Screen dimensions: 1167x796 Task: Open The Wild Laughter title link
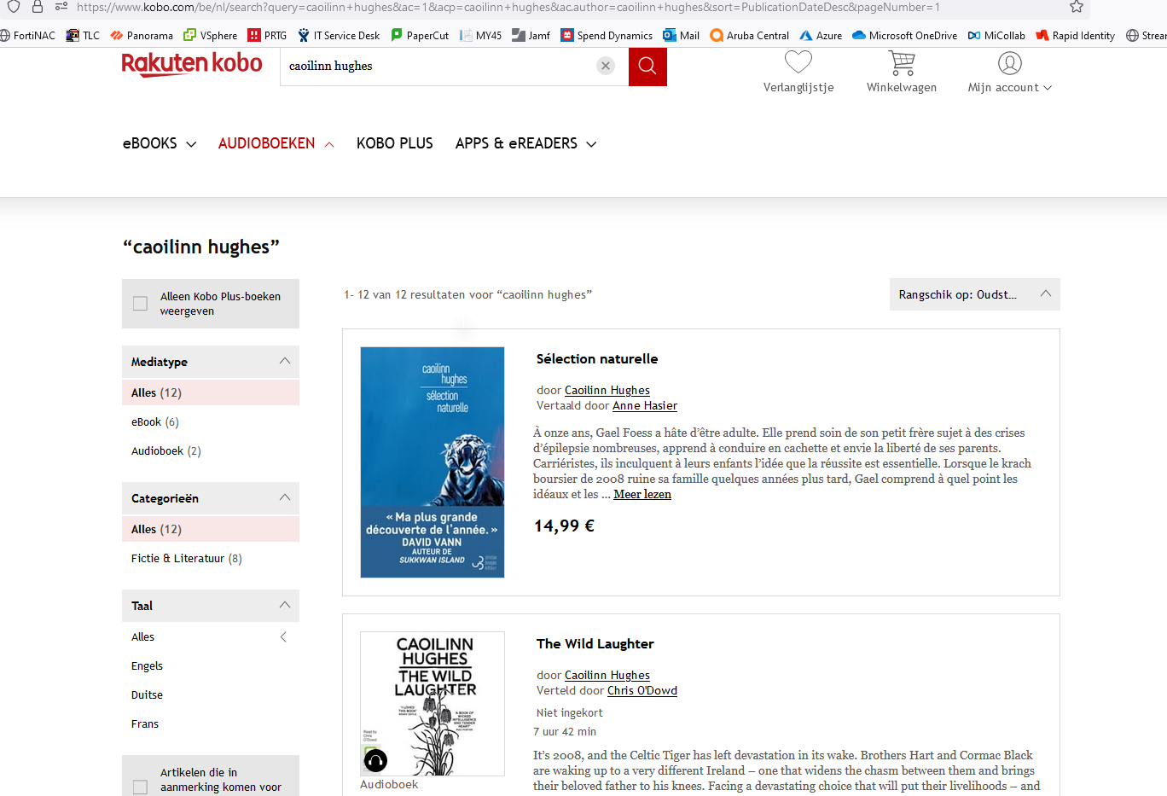pos(595,643)
